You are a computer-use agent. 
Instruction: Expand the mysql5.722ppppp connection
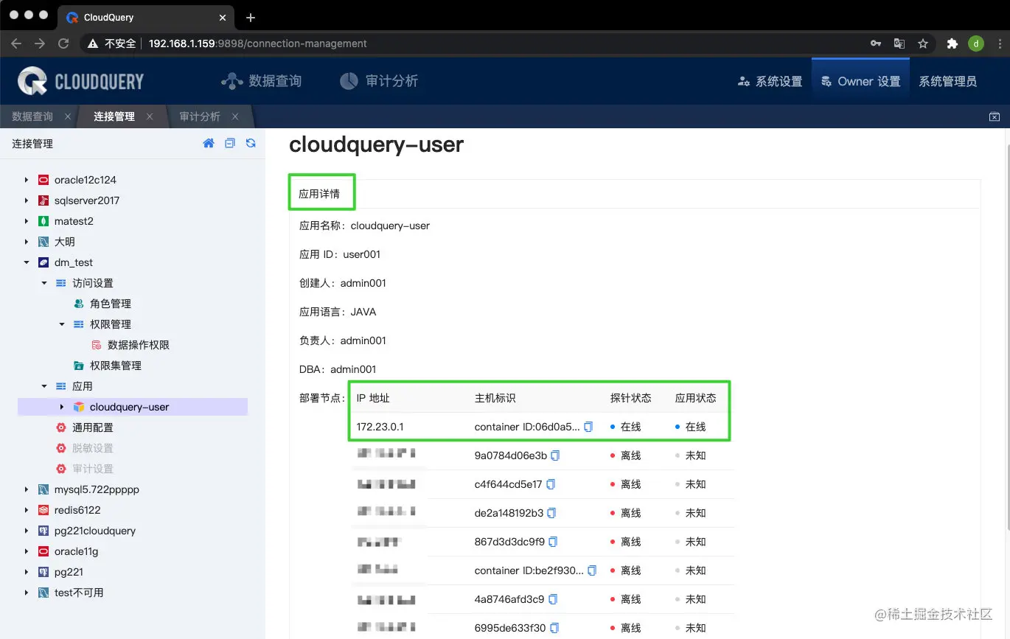click(x=27, y=489)
